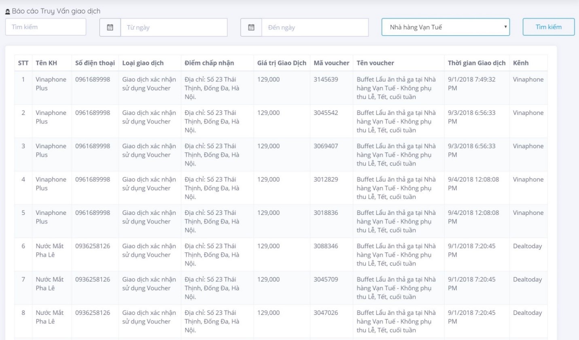The width and height of the screenshot is (579, 340).
Task: Select voucher code 3088346
Action: tap(326, 246)
